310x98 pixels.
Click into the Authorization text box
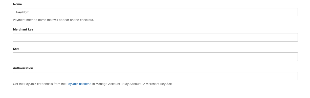coord(155,76)
